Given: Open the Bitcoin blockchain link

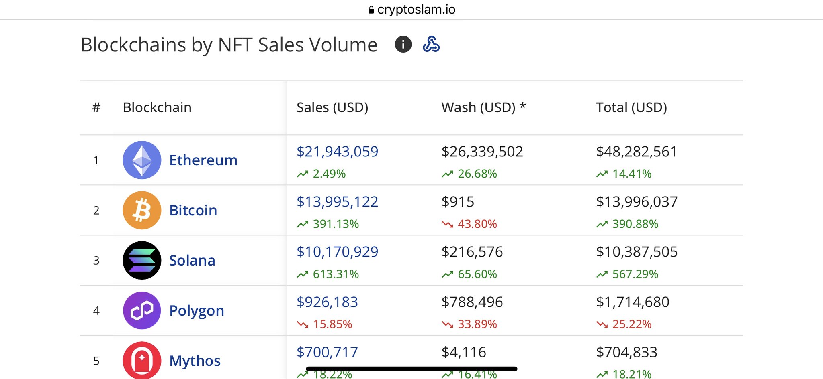Looking at the screenshot, I should click(193, 210).
